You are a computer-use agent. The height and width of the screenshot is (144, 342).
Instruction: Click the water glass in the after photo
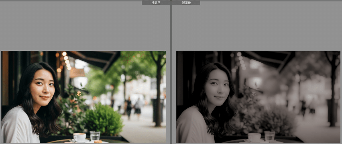tap(269, 136)
